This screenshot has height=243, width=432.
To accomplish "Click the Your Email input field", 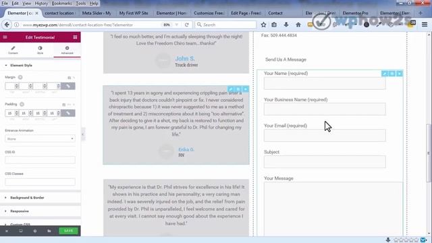I will pyautogui.click(x=325, y=135).
